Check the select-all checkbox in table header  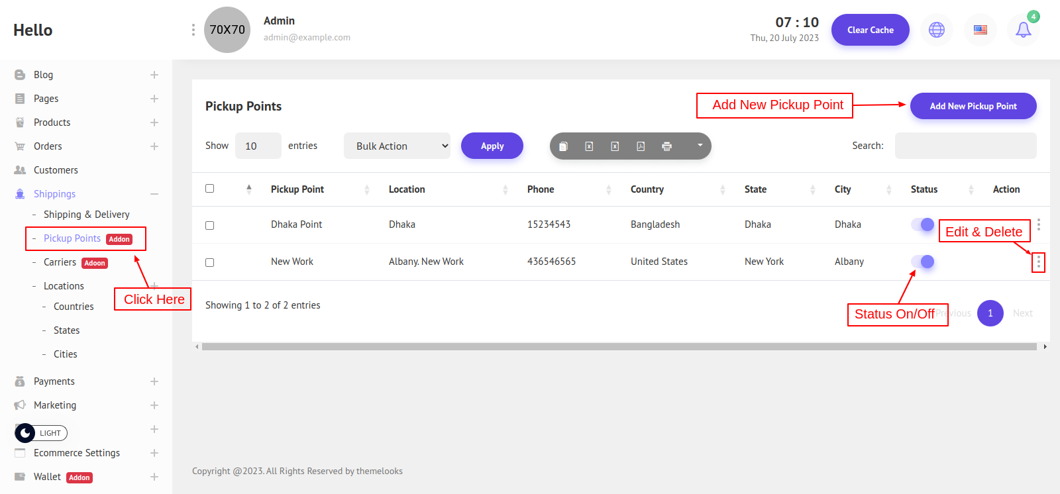(x=210, y=189)
